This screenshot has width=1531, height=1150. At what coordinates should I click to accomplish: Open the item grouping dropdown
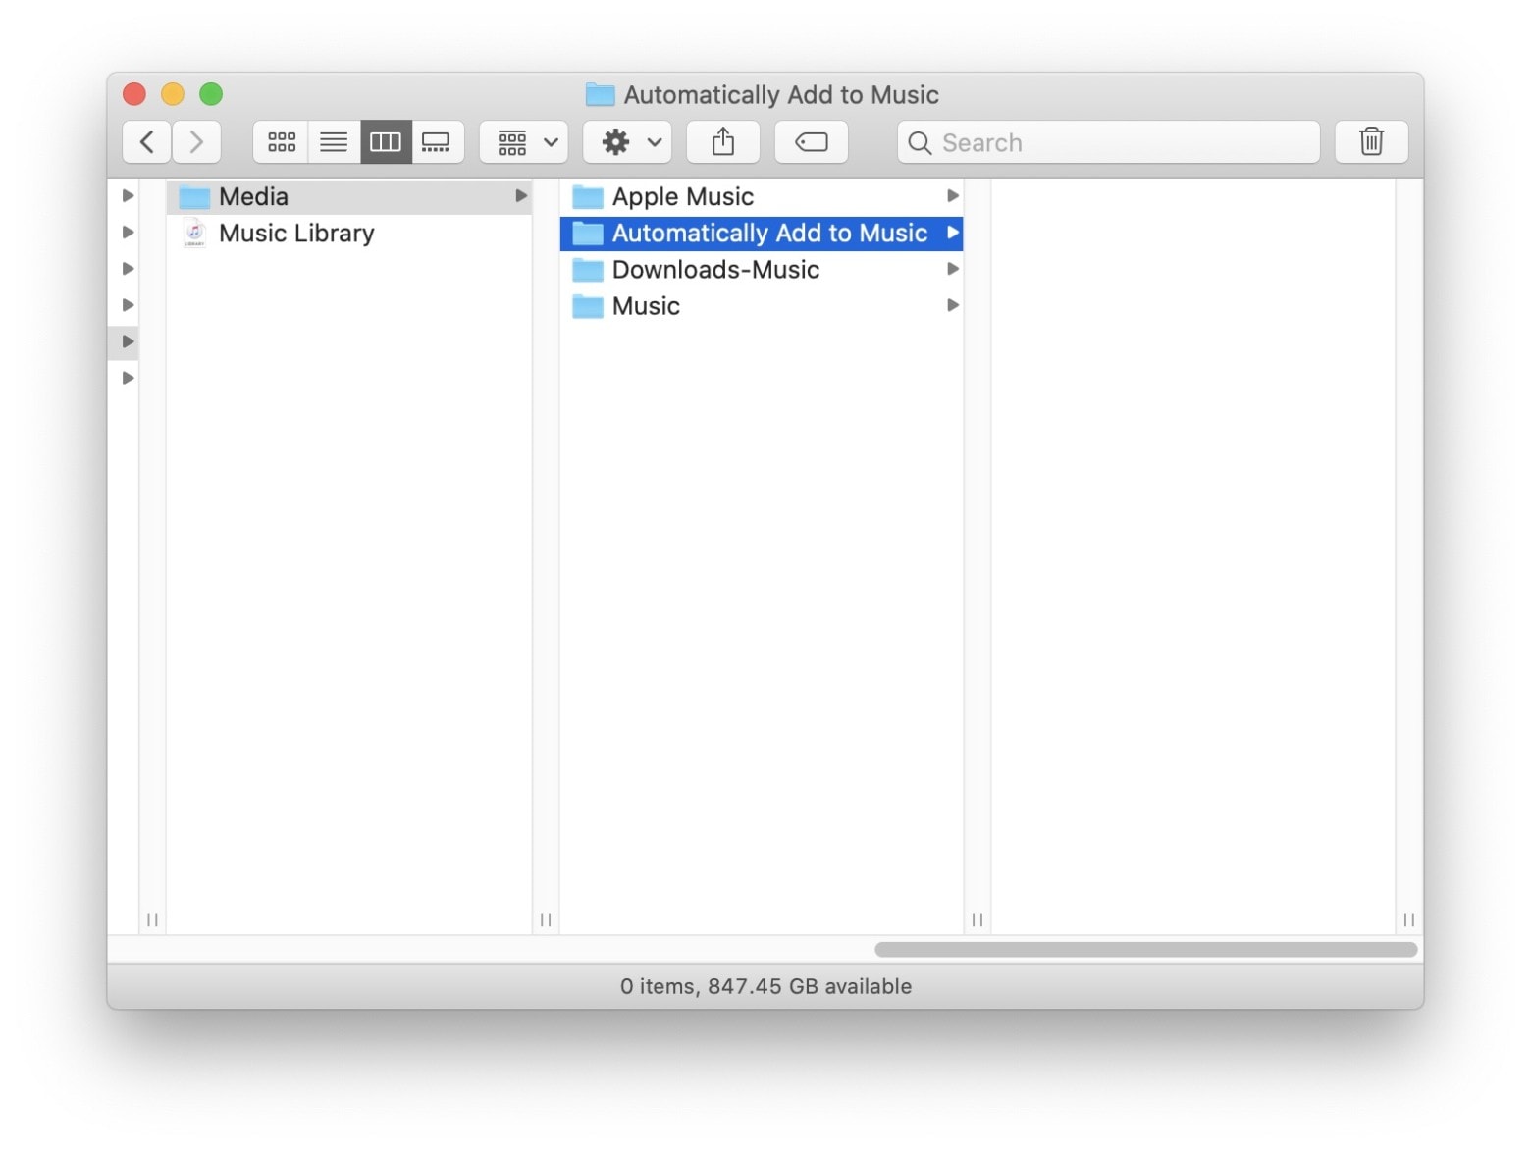click(x=522, y=141)
